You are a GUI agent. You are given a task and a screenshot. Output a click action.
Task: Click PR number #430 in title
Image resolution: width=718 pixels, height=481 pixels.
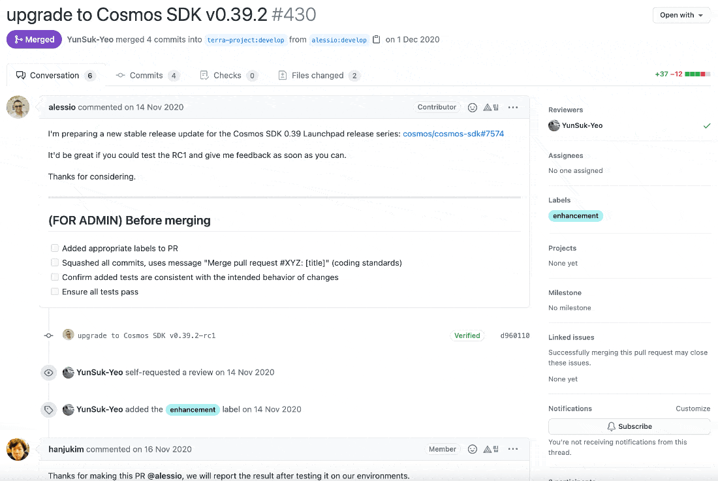pyautogui.click(x=294, y=14)
